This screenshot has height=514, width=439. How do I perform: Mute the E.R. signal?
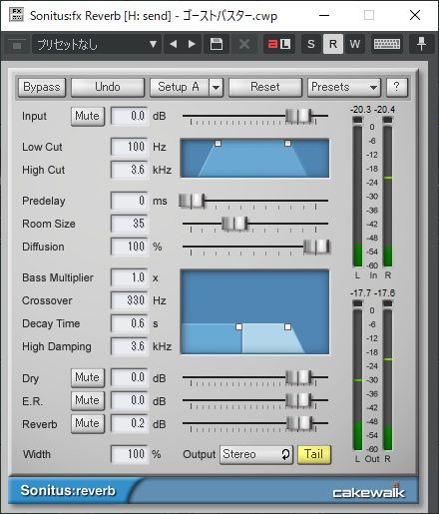88,400
